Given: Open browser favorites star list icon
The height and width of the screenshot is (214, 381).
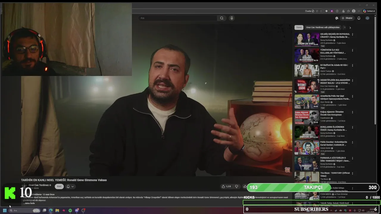Looking at the screenshot, I should click(x=348, y=11).
